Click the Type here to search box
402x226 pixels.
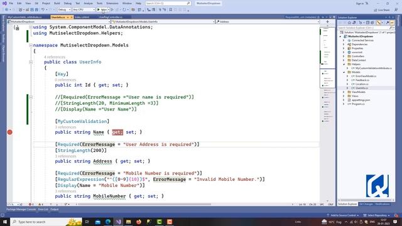tap(46, 222)
